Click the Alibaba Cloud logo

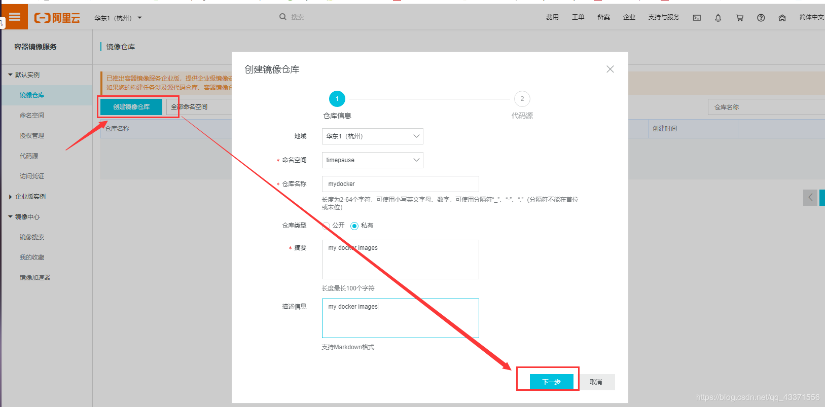(57, 18)
